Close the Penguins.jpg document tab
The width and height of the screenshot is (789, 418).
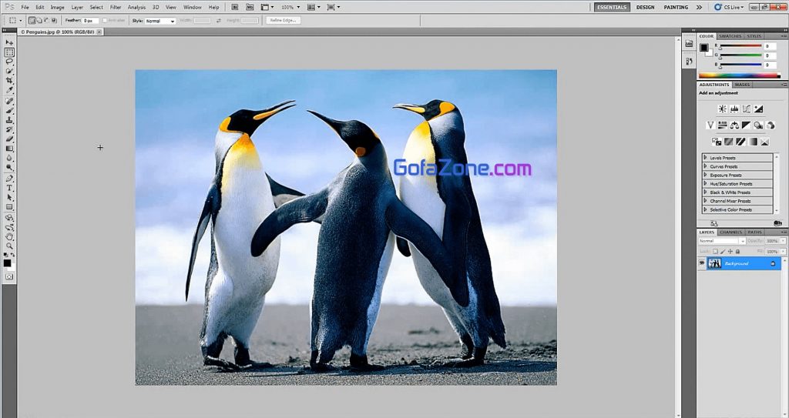pyautogui.click(x=99, y=32)
